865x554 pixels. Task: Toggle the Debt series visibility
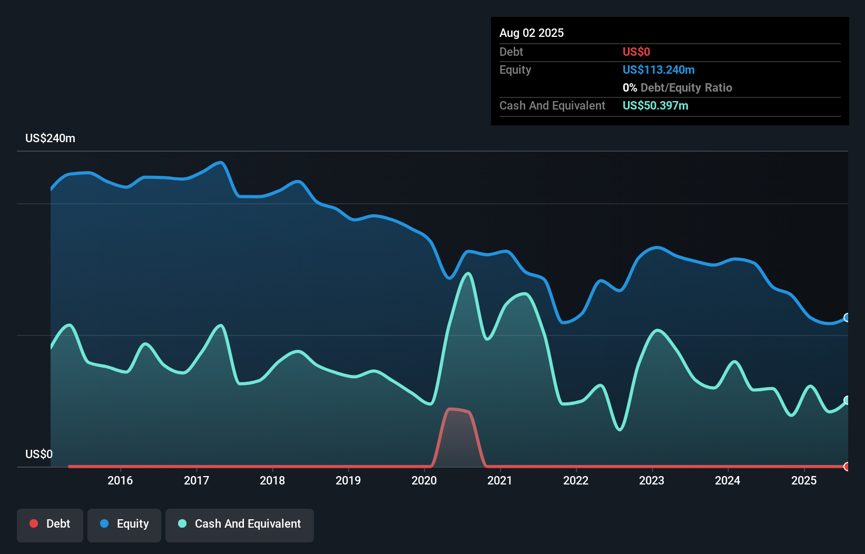(x=50, y=525)
